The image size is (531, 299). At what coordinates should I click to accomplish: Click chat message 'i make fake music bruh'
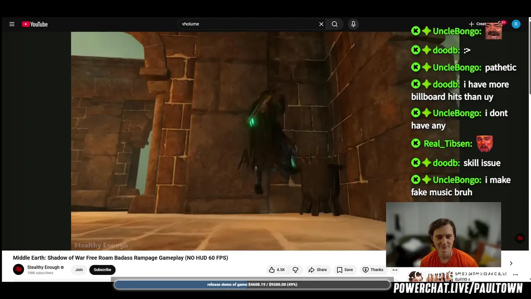461,186
